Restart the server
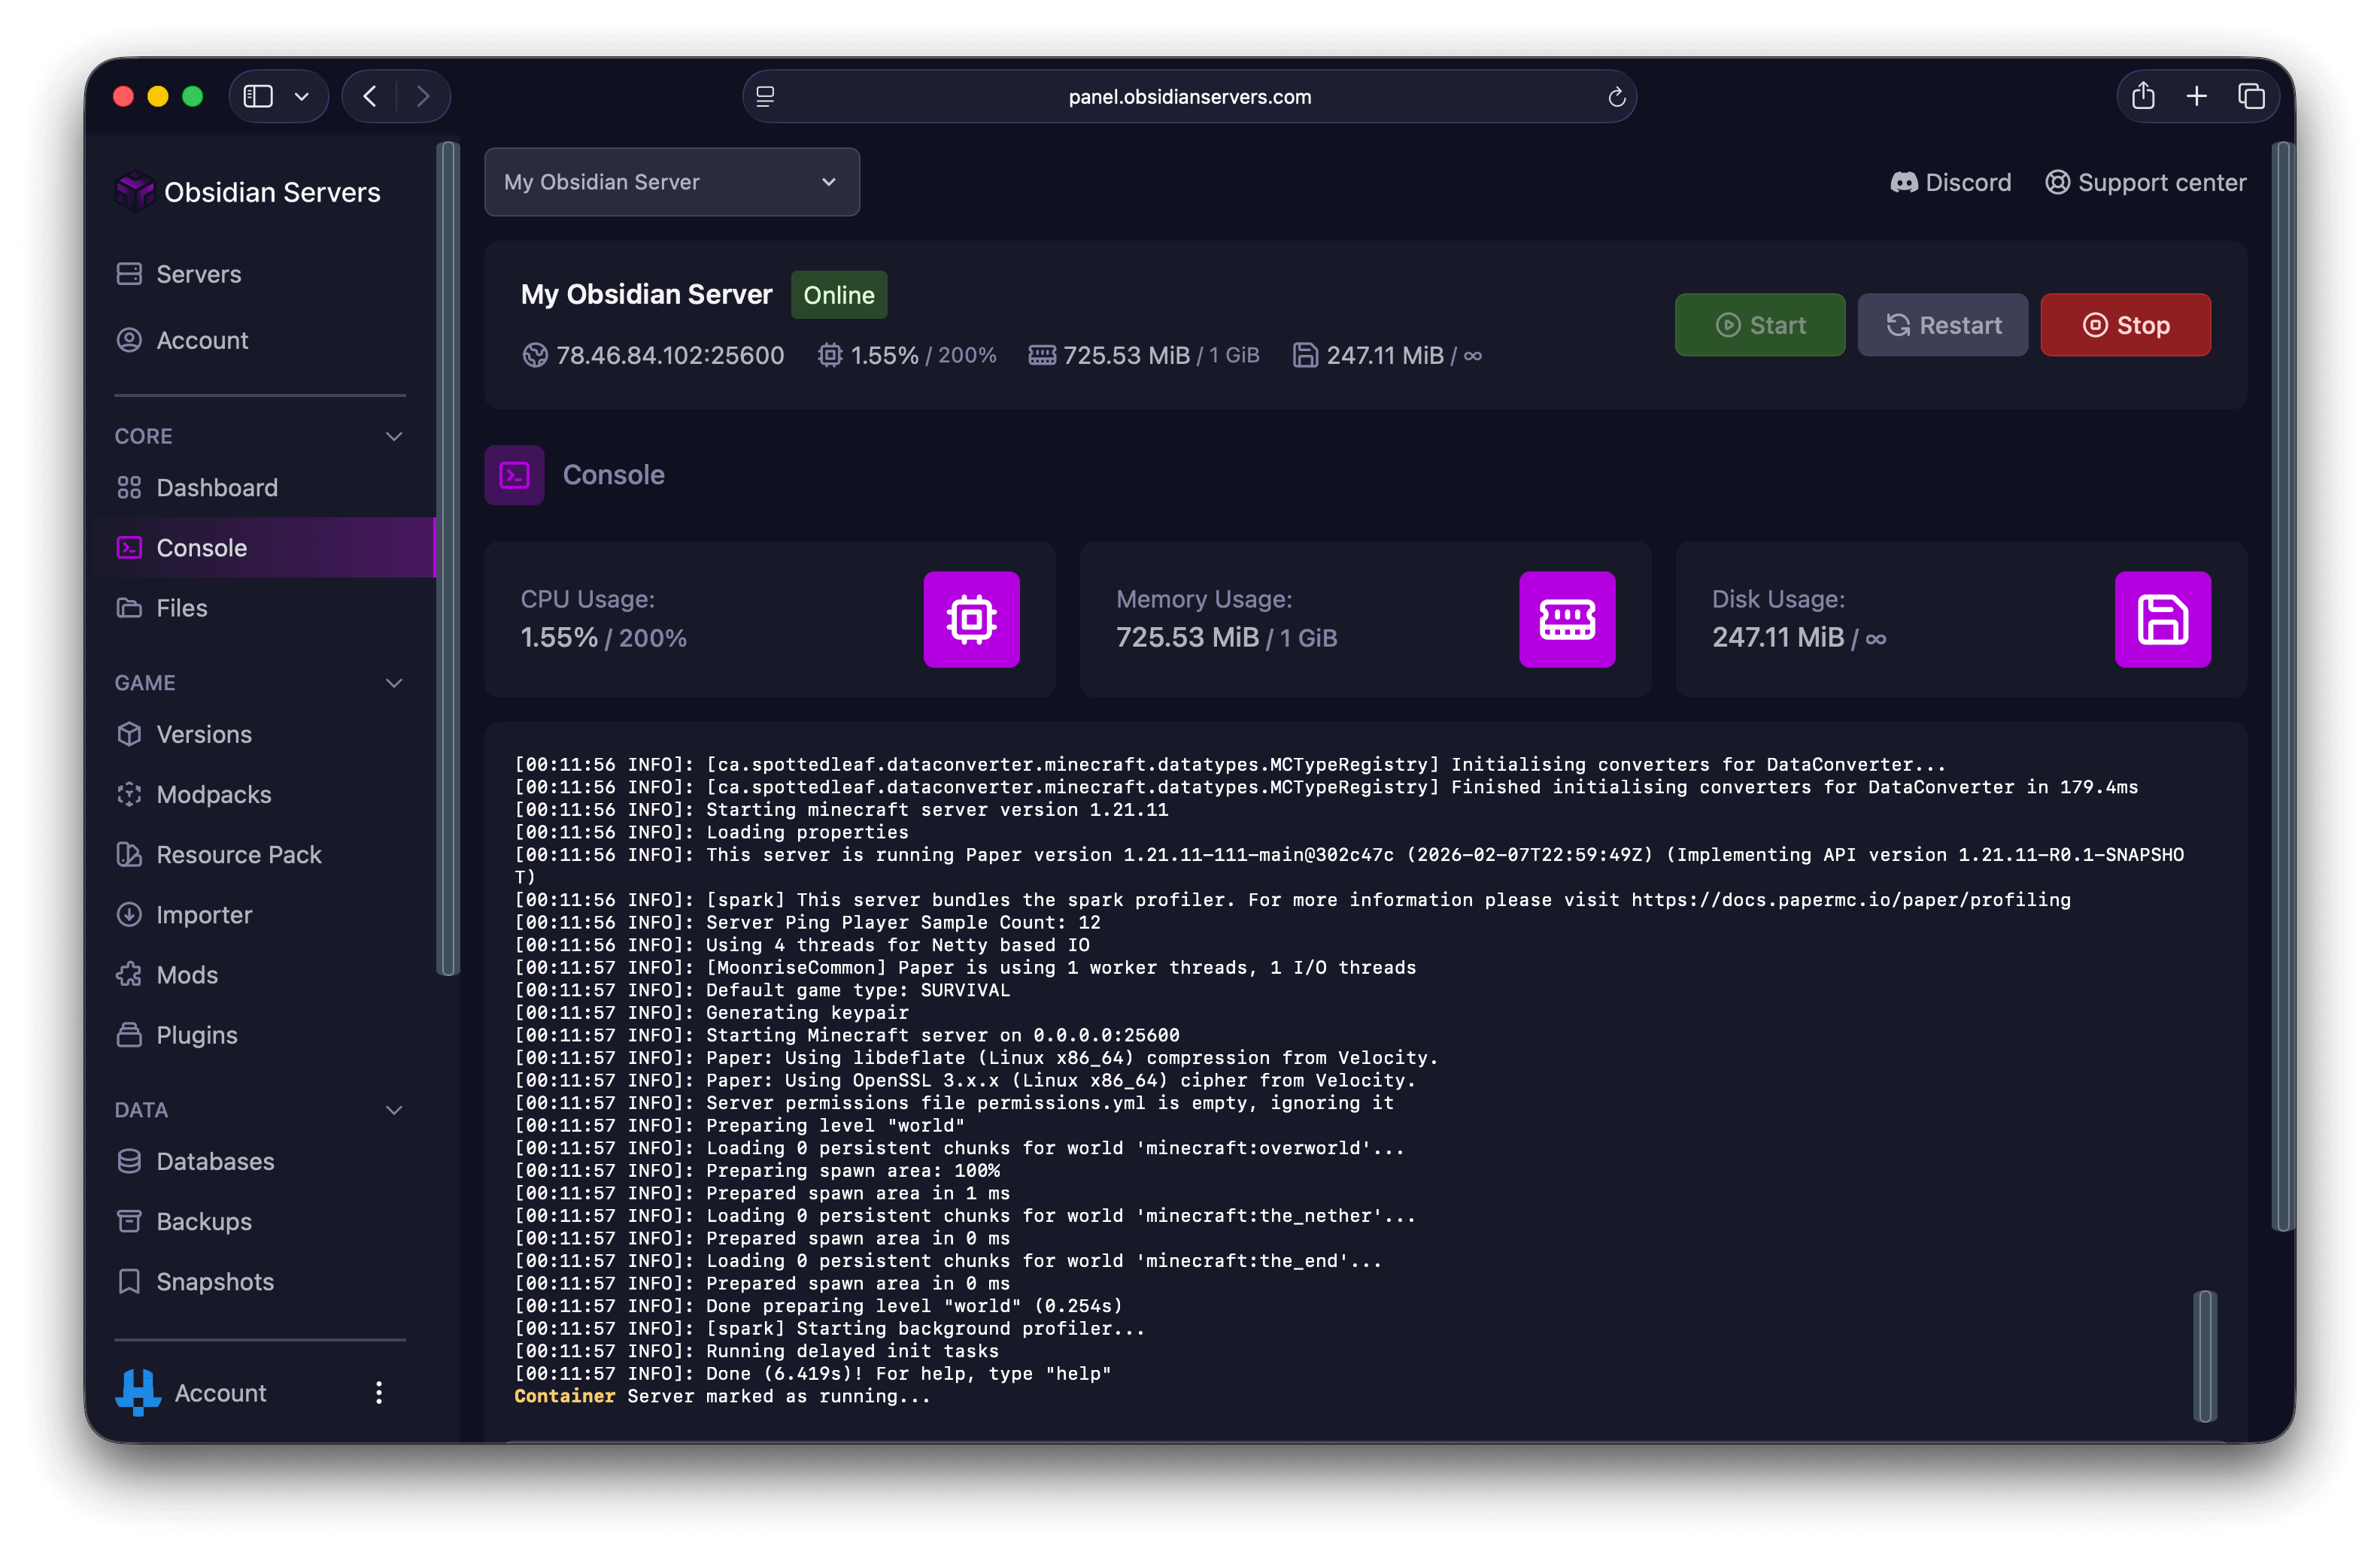Viewport: 2380px width, 1555px height. [1942, 325]
